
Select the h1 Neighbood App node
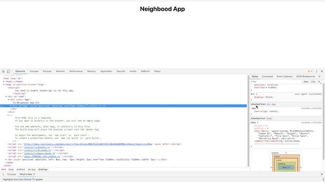click(26, 103)
